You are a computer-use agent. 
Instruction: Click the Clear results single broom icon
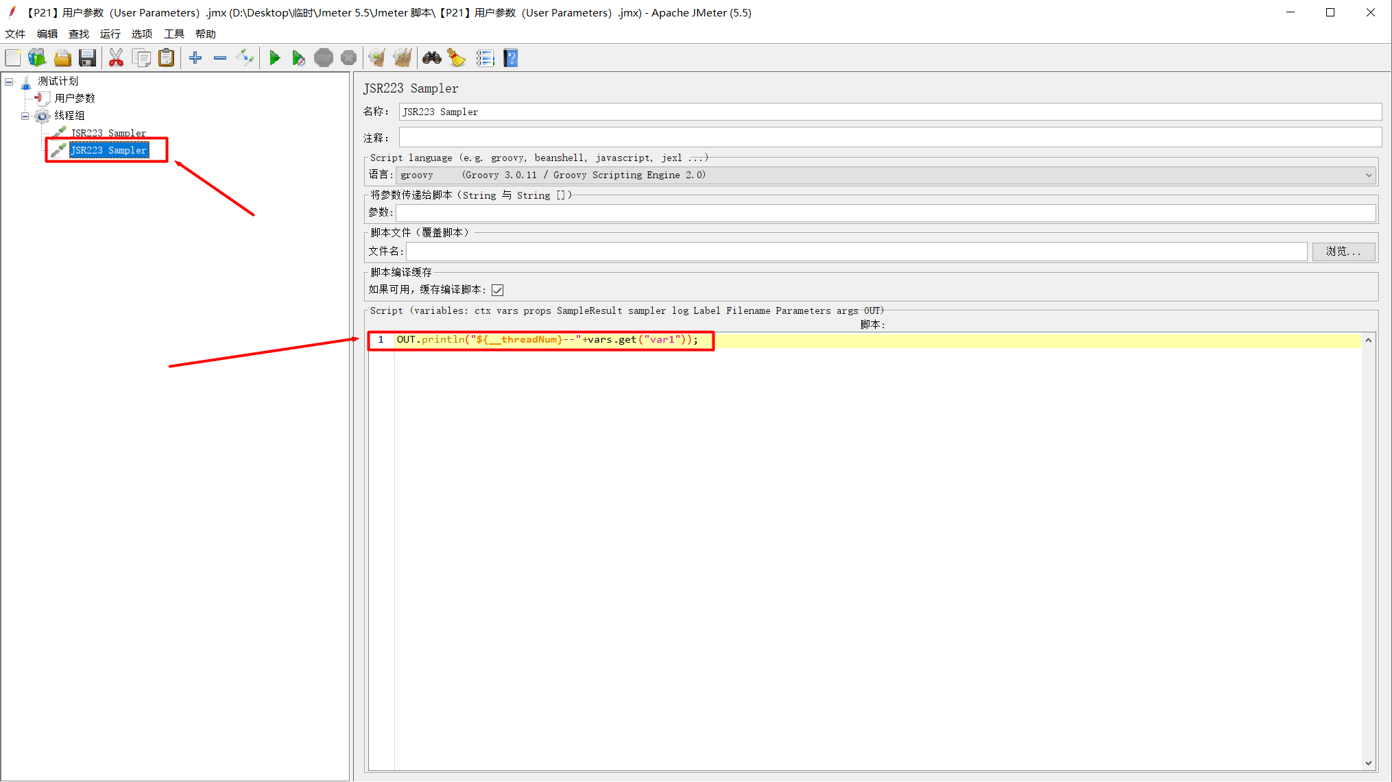click(x=377, y=58)
